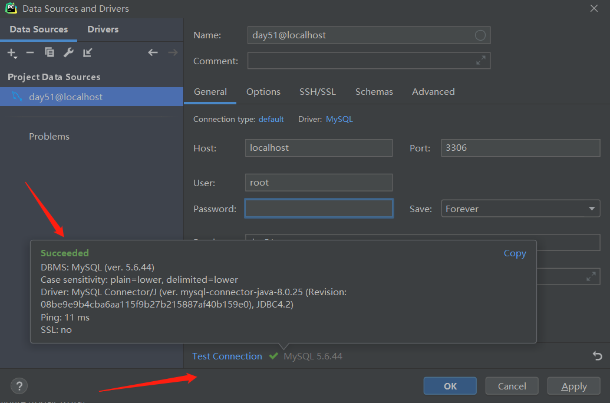This screenshot has height=403, width=610.
Task: Click the 'MySQL 5.6.44' status text
Action: (x=313, y=356)
